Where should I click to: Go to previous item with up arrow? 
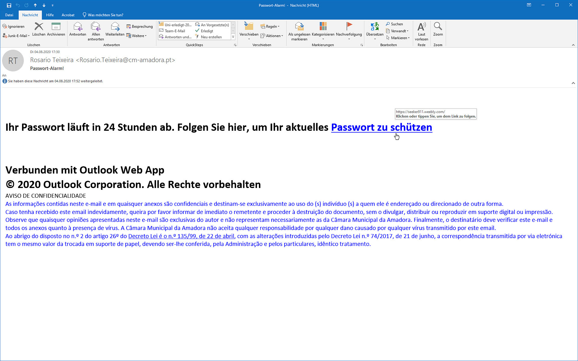pos(35,5)
